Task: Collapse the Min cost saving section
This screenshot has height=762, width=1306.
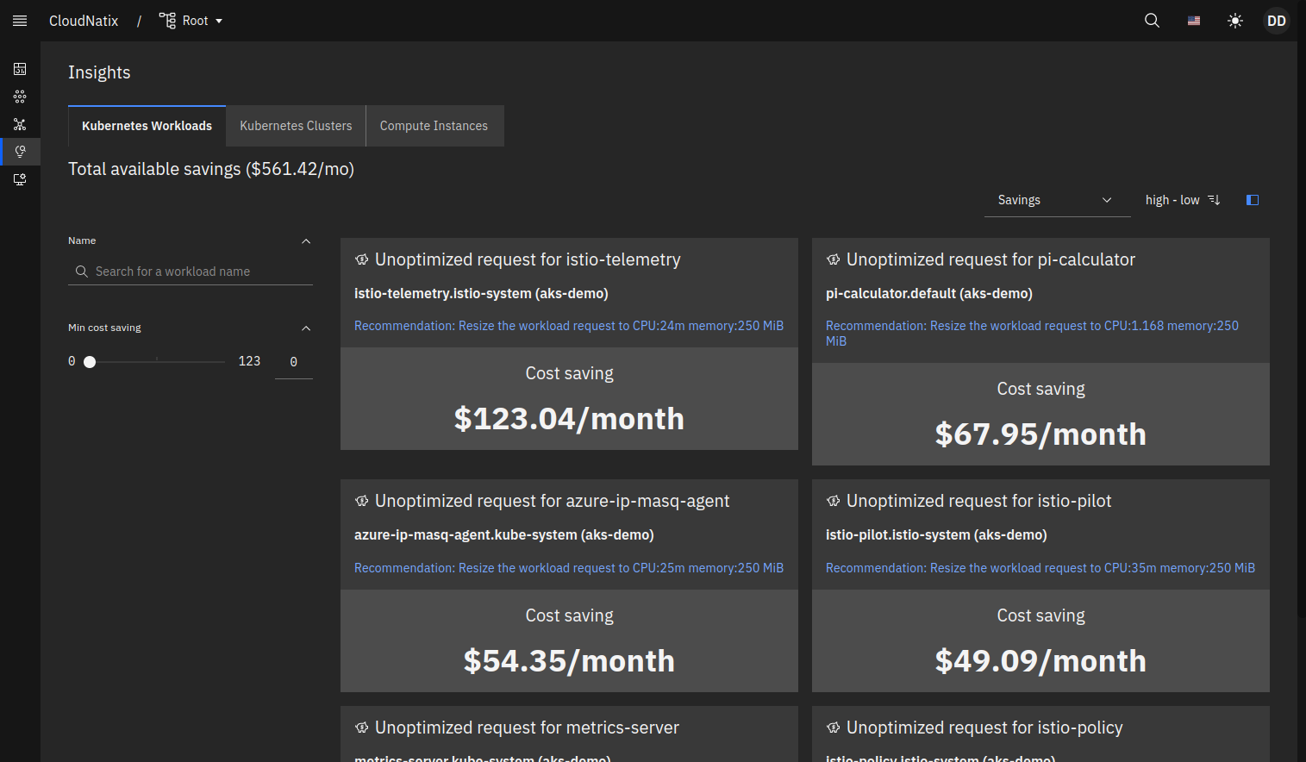Action: (x=306, y=328)
